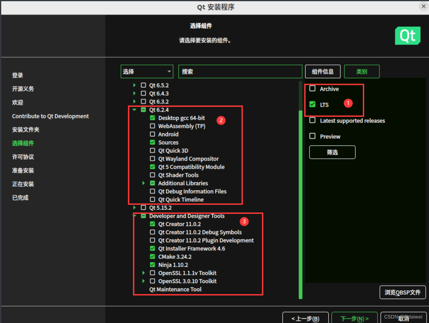Screen dimensions: 429x323
Task: Toggle the Qt 6.2.4 partial checkbox
Action: 143,110
